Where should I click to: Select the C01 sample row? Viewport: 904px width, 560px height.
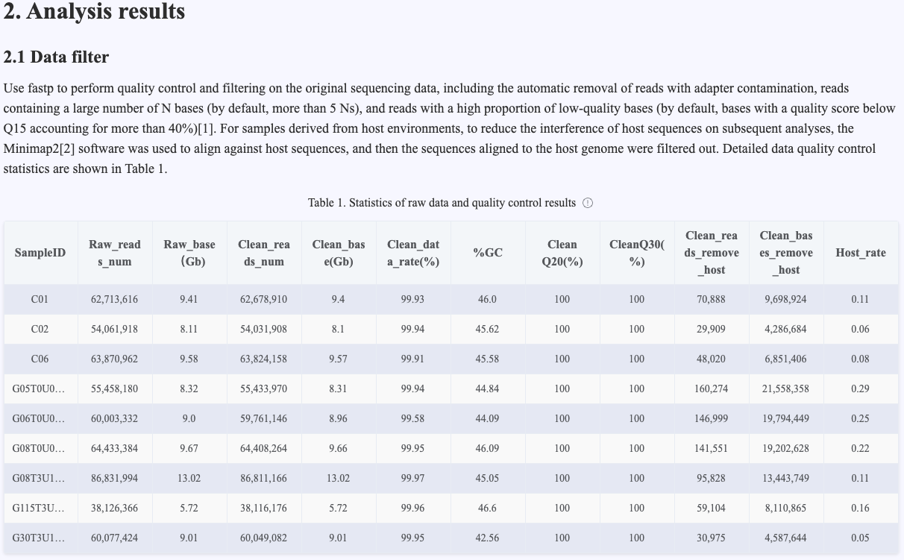click(40, 299)
